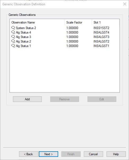Add a new generic observation

27,99
